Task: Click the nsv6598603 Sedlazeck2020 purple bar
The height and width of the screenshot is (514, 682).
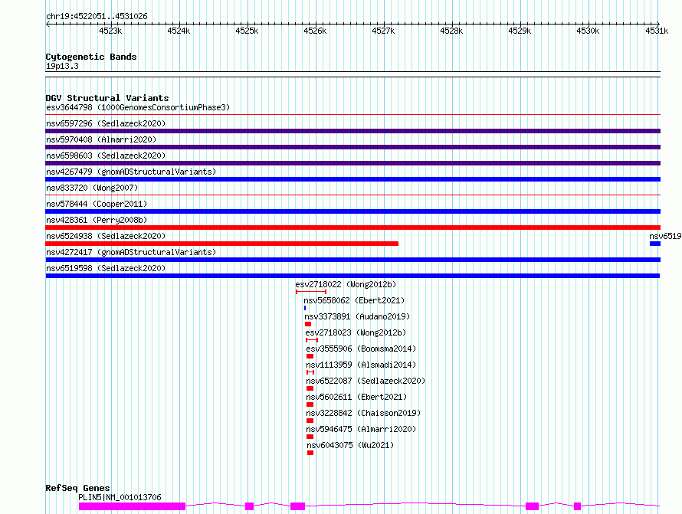Action: [352, 163]
